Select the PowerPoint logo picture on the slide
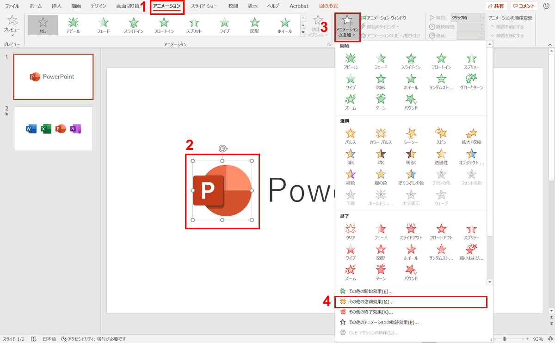The height and width of the screenshot is (343, 555). click(222, 190)
